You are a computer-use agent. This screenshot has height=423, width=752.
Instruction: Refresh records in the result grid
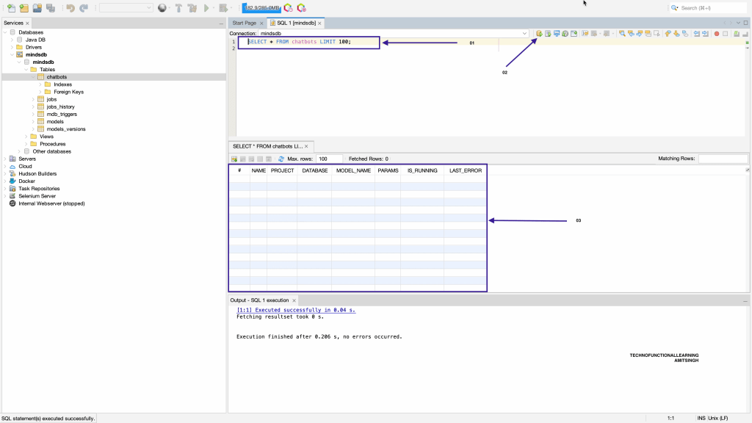pyautogui.click(x=281, y=159)
